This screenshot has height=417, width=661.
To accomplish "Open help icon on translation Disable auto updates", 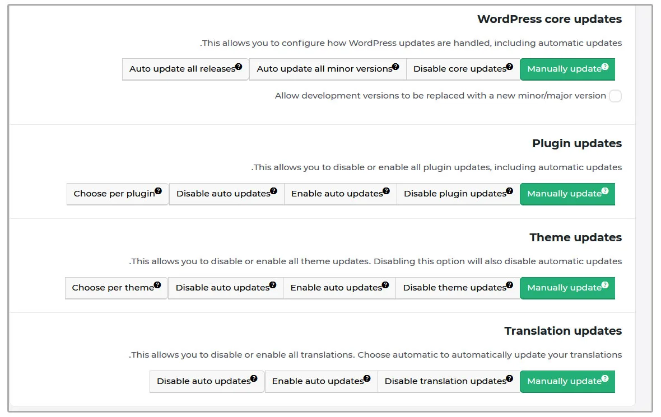I will (254, 378).
